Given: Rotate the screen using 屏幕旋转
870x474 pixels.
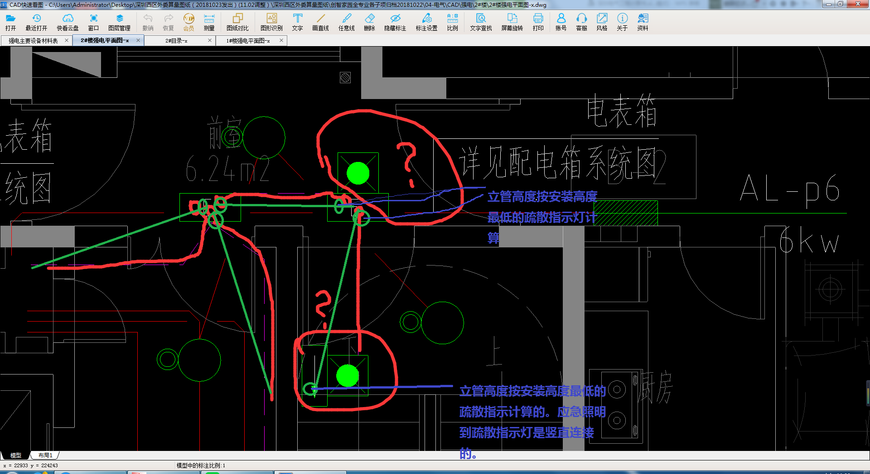Looking at the screenshot, I should tap(512, 22).
